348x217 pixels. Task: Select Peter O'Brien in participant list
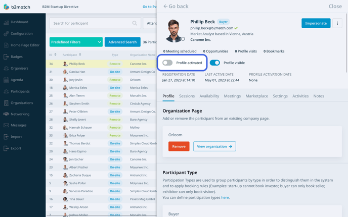78,112
